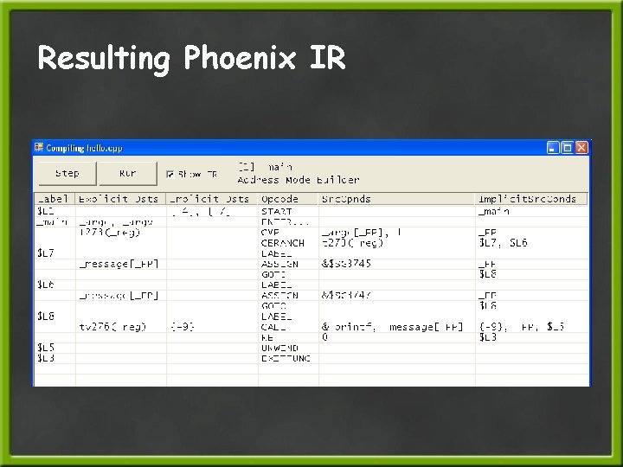The image size is (623, 467).
Task: Click the '$L7, $L6' implicit source cell
Action: [x=530, y=243]
